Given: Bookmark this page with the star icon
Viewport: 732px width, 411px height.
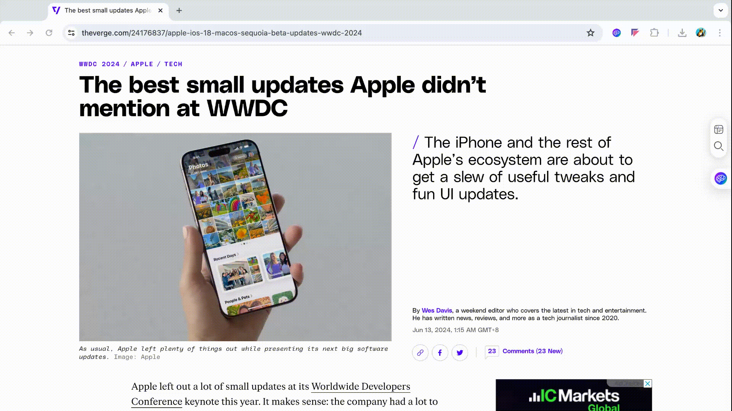Looking at the screenshot, I should [x=591, y=33].
